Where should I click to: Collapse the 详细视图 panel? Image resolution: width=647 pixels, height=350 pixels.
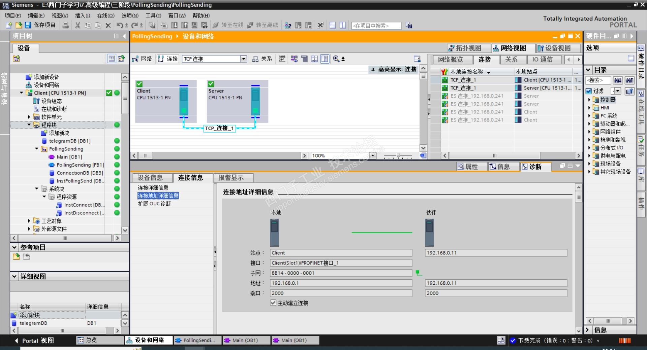[x=14, y=276]
